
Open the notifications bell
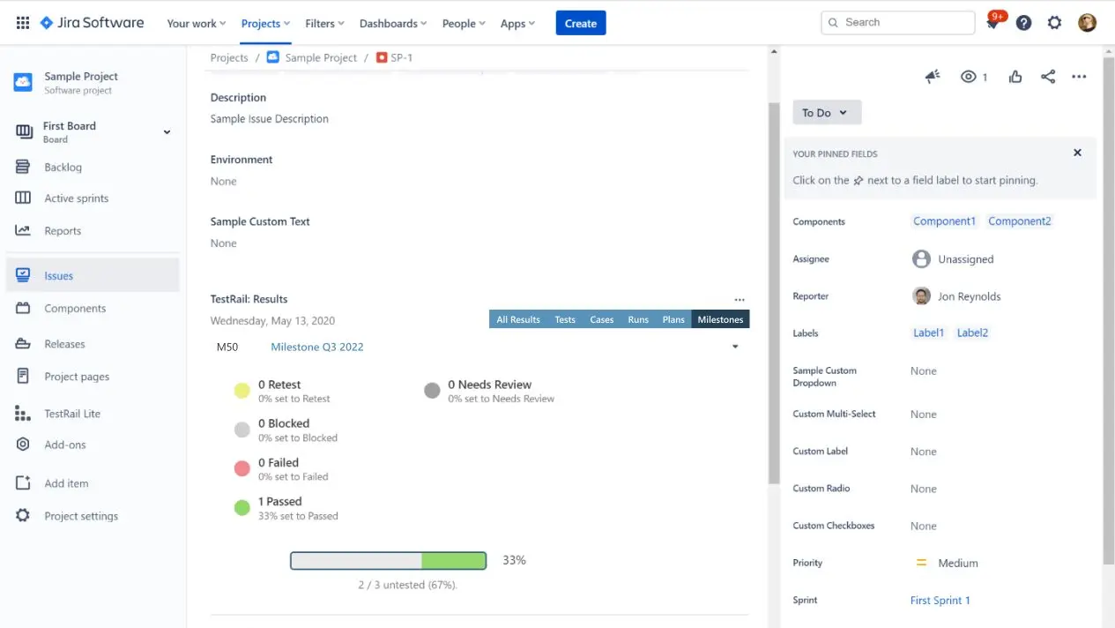pyautogui.click(x=993, y=23)
